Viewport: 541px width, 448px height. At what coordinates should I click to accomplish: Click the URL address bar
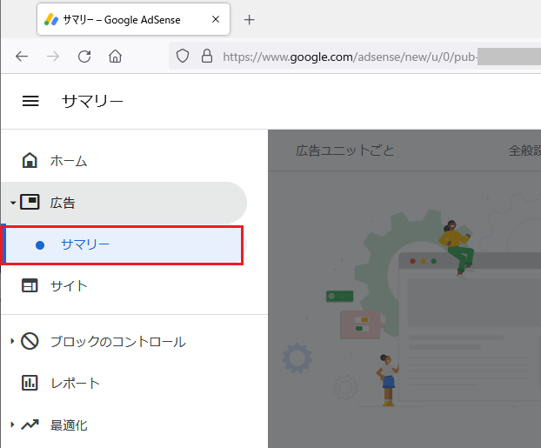tap(348, 57)
